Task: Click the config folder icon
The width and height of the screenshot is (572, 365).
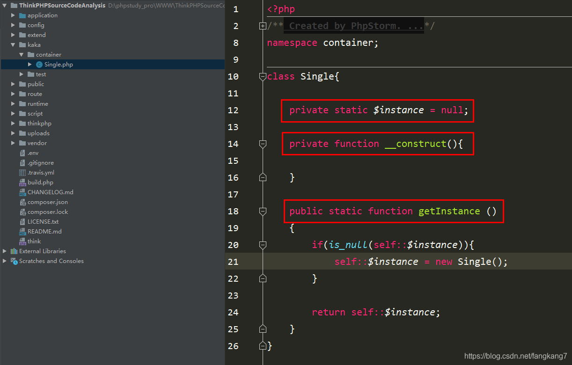Action: pos(22,25)
